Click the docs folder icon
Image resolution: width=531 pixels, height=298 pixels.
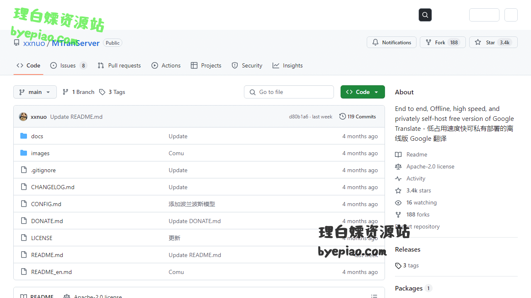[x=24, y=136]
